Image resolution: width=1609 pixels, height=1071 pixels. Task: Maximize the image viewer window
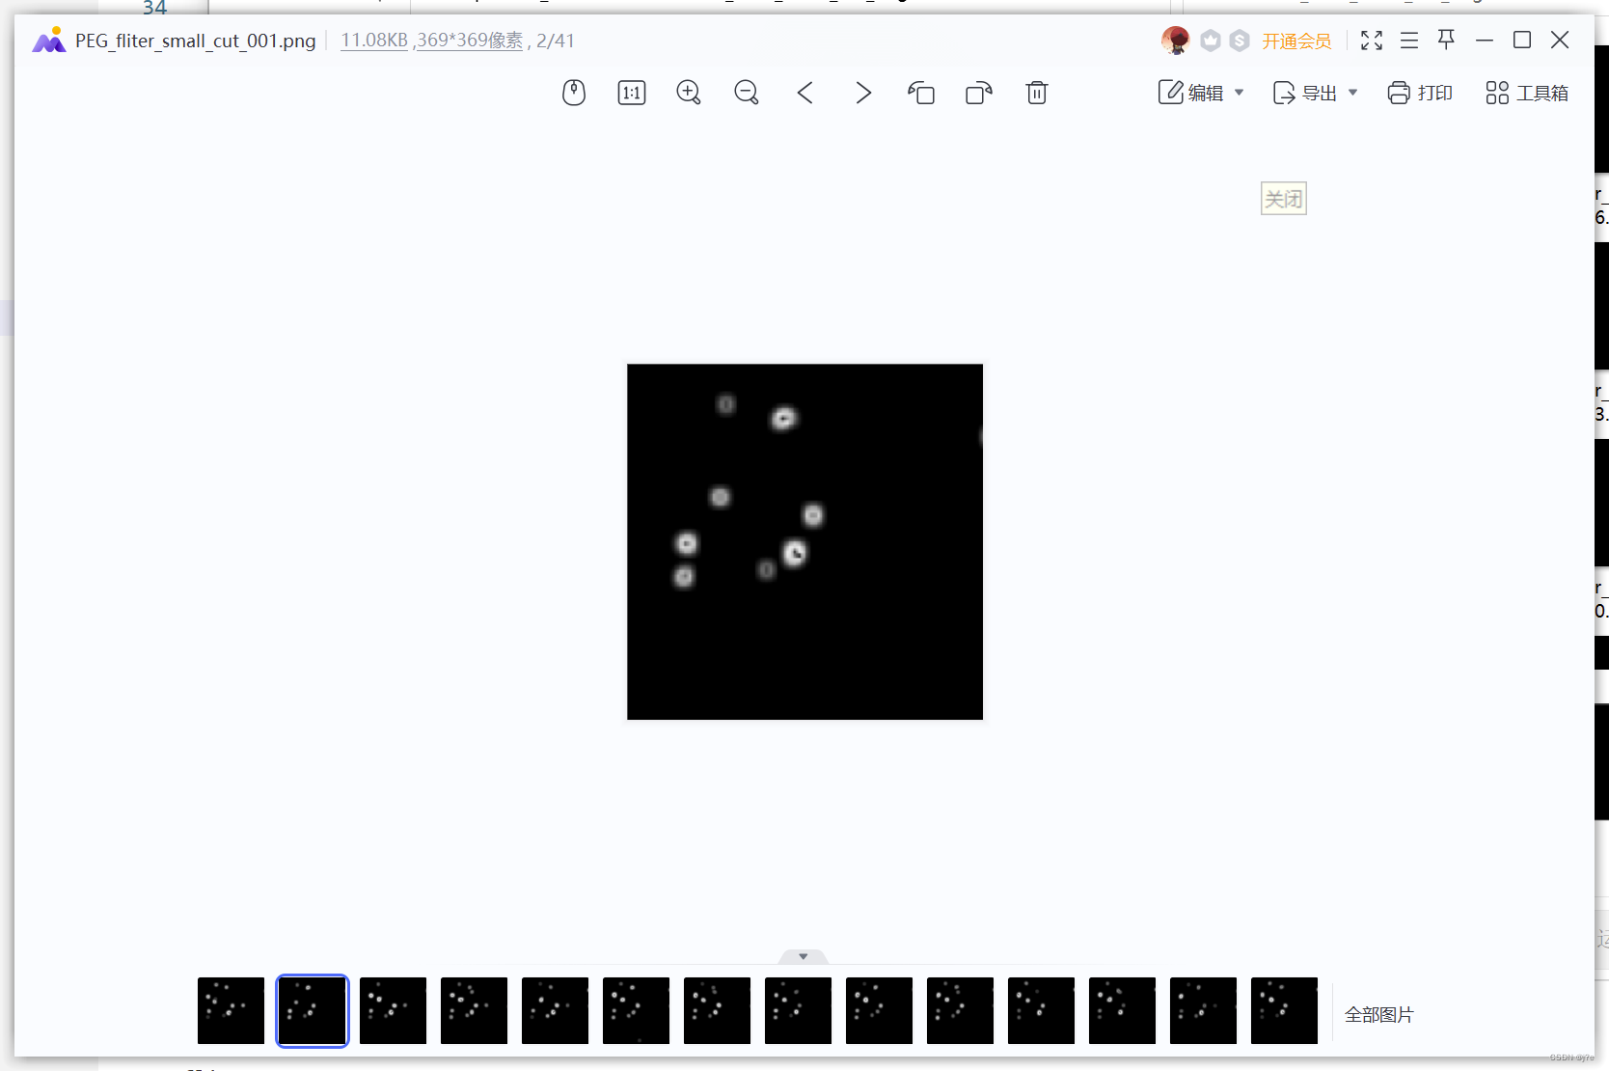point(1522,40)
